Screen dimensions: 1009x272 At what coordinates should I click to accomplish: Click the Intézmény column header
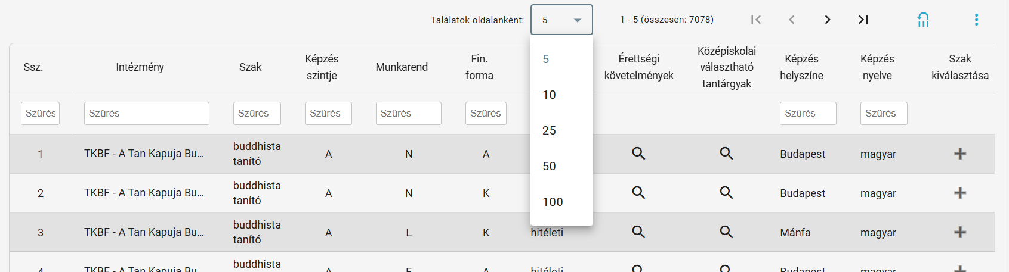coord(140,67)
